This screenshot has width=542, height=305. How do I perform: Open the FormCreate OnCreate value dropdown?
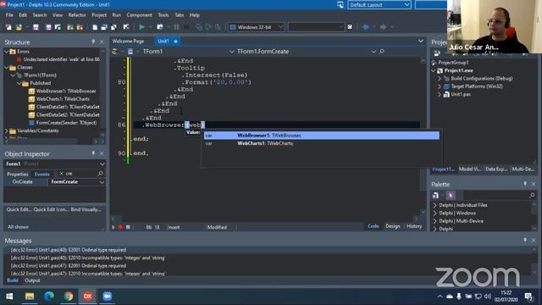click(x=102, y=182)
